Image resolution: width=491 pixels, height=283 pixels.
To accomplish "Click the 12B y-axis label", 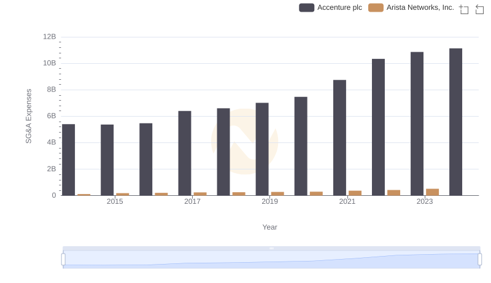I will [x=50, y=37].
